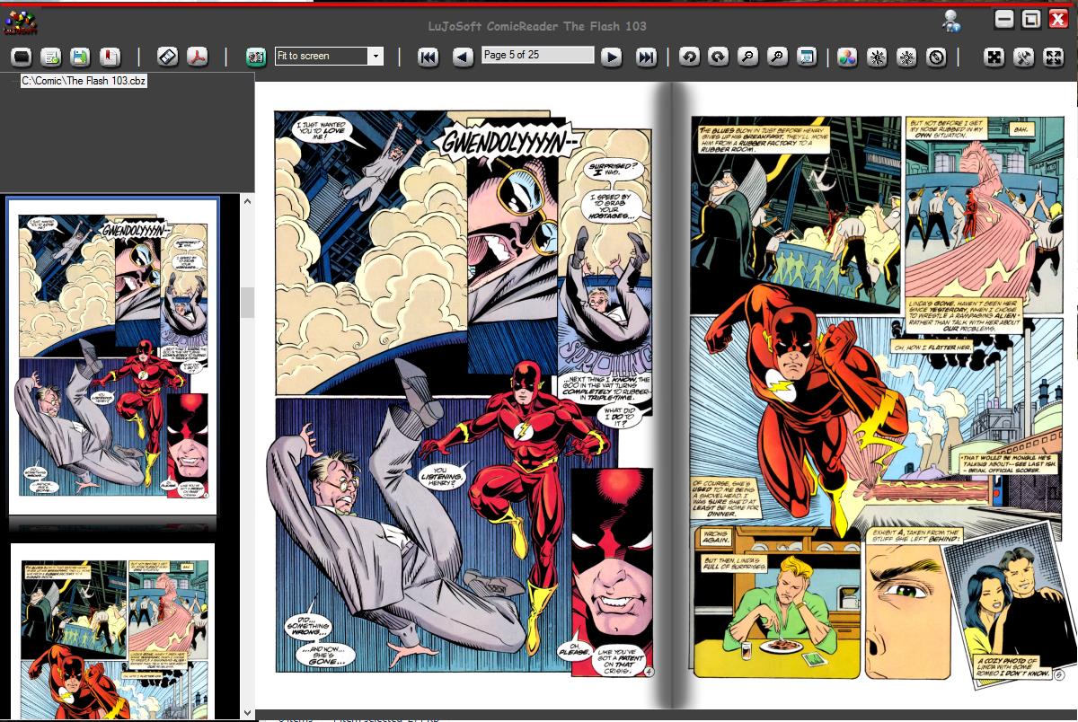Click the thumbnail panel scroll-down arrow

[247, 713]
